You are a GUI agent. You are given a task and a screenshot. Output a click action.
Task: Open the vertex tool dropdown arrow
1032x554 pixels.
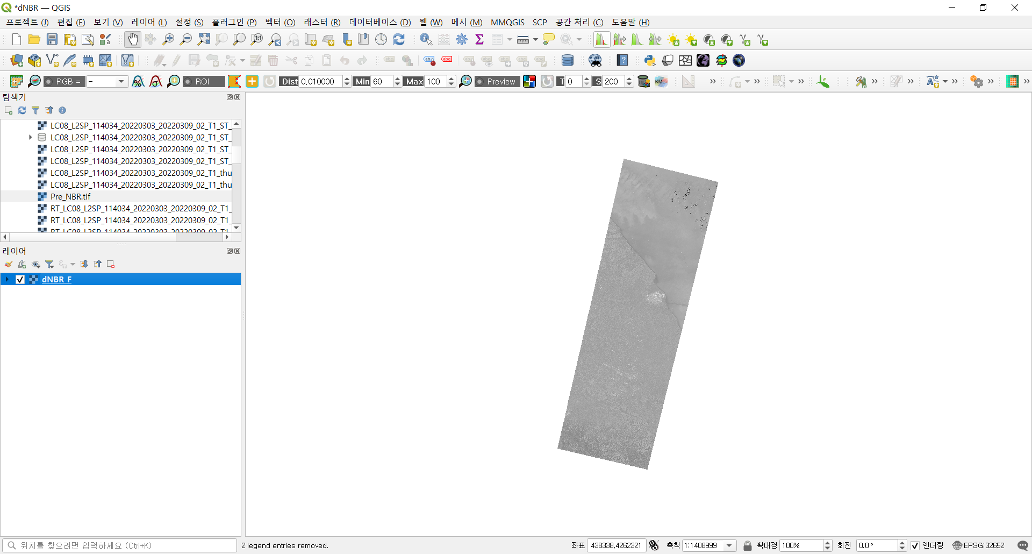(242, 60)
